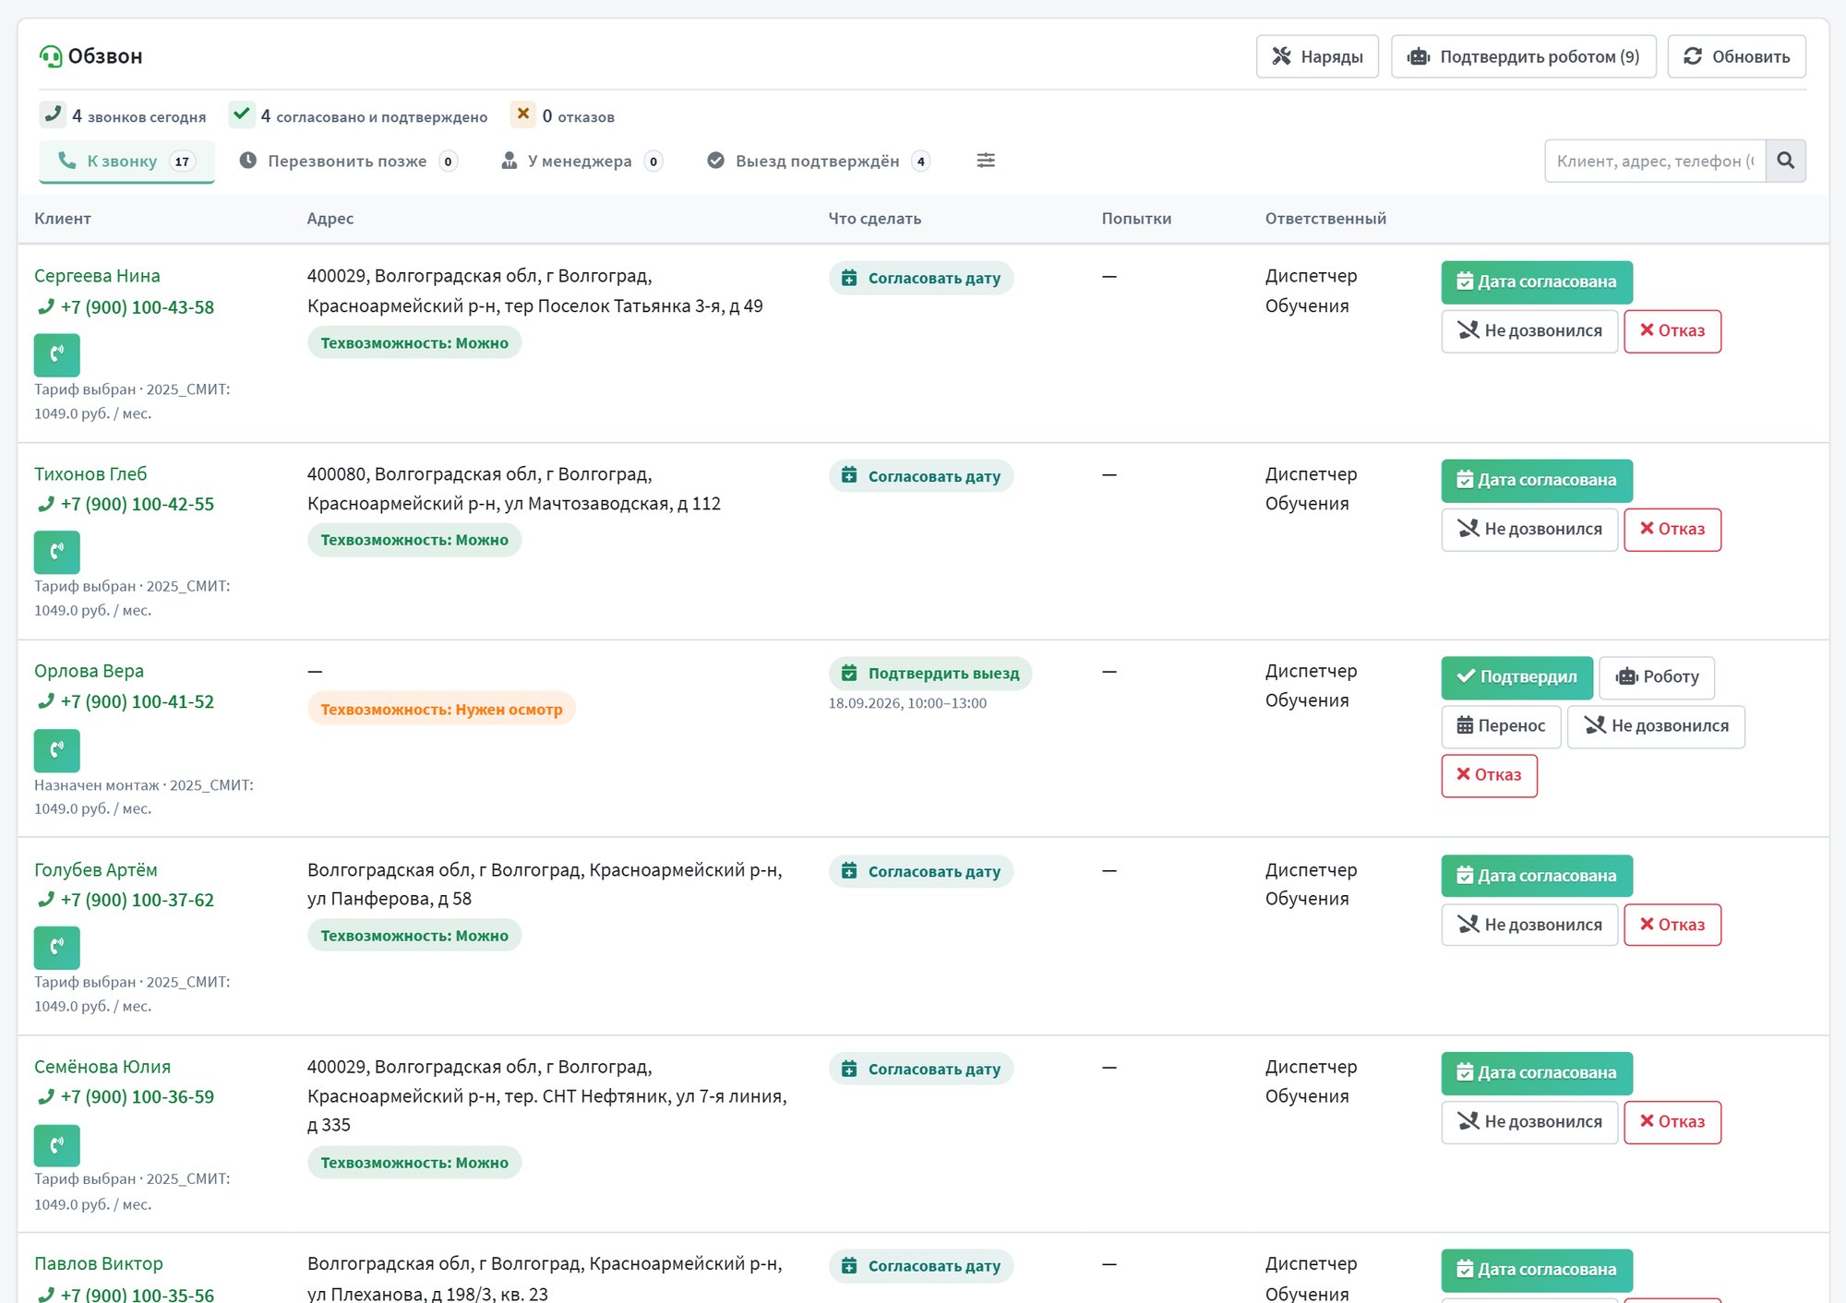Image resolution: width=1846 pixels, height=1303 pixels.
Task: Click Подтвердить роботом (9) button
Action: [x=1523, y=56]
